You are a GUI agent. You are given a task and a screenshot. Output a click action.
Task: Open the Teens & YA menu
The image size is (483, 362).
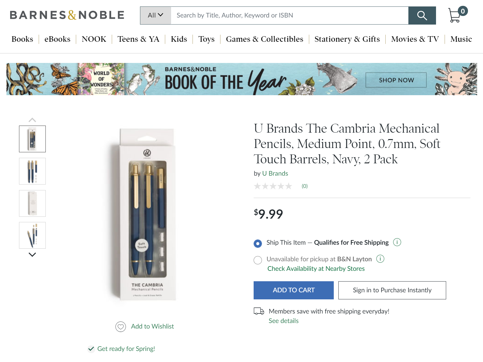click(x=138, y=39)
